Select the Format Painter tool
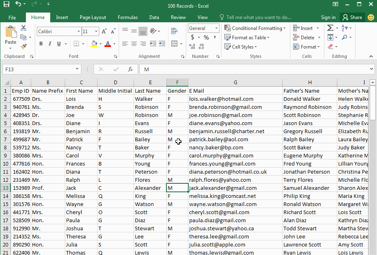 click(23, 46)
